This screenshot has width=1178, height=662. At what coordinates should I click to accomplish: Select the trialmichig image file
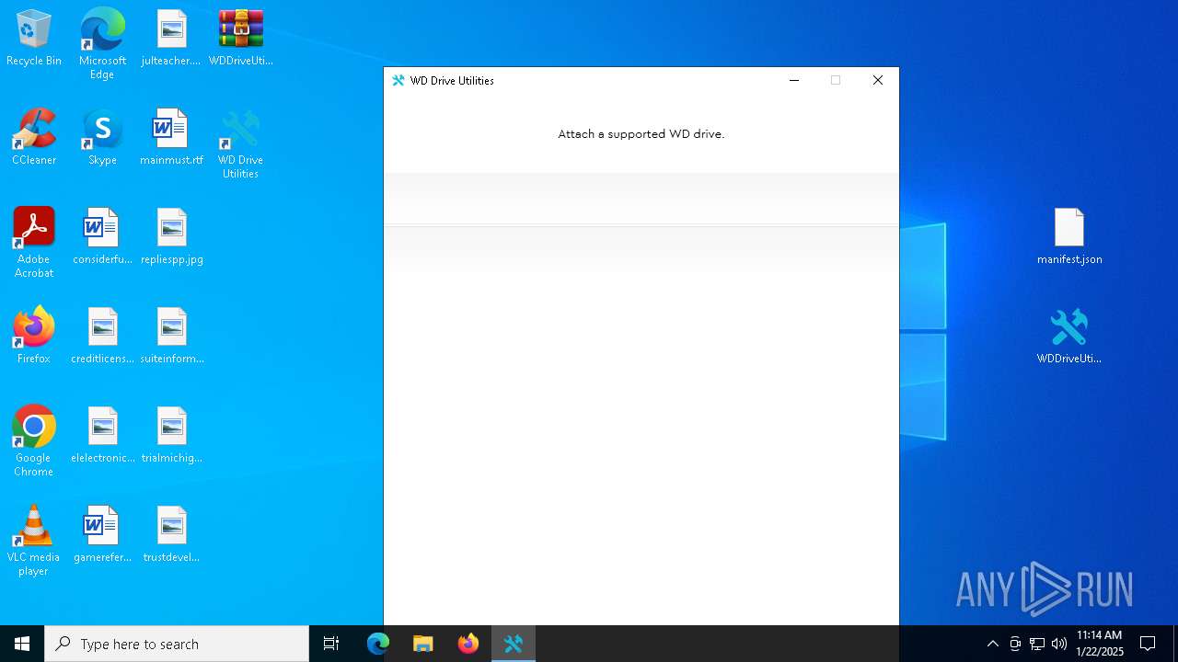tap(171, 436)
